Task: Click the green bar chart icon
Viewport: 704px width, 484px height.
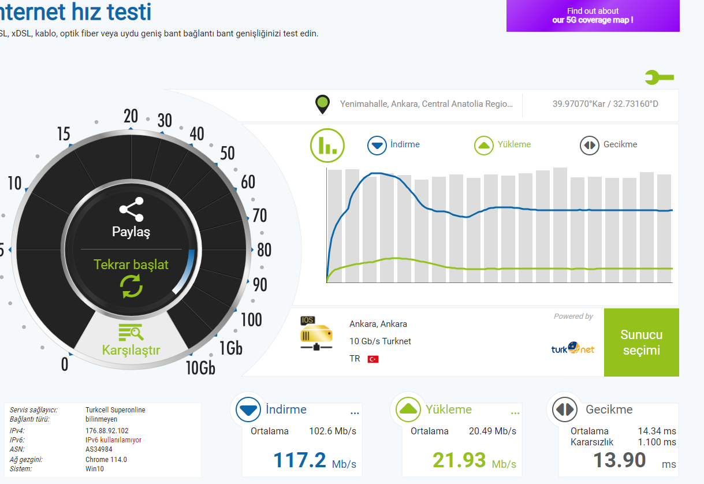Action: [327, 145]
